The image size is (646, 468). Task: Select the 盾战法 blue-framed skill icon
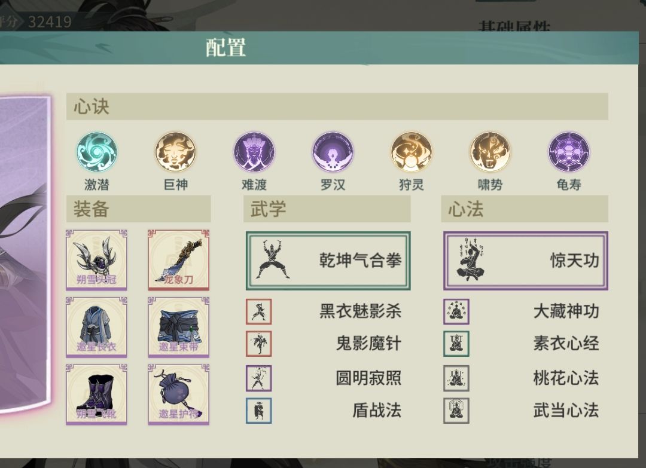[x=259, y=411]
